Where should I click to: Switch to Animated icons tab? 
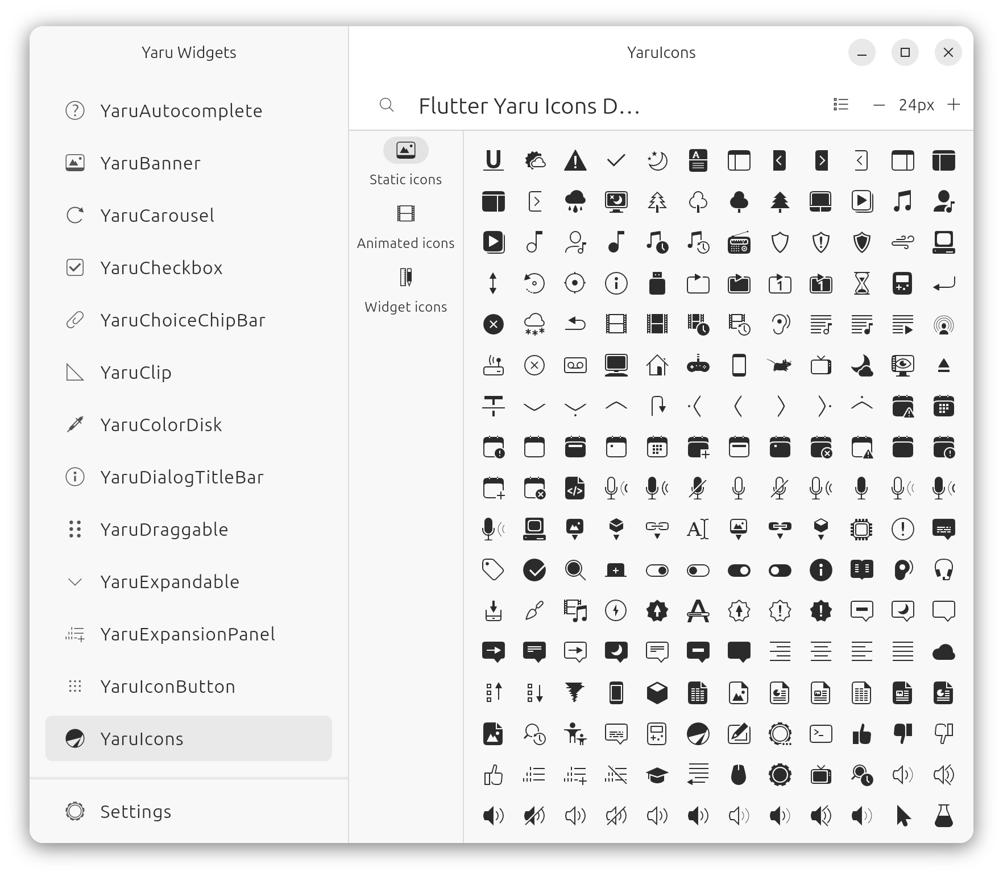(406, 227)
